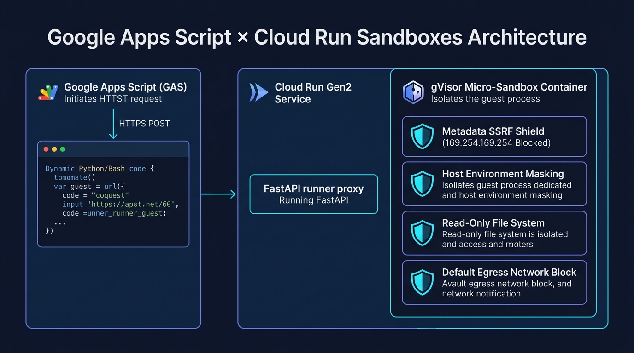Click the Google Apps Script logo icon
634x353 pixels.
pyautogui.click(x=48, y=92)
